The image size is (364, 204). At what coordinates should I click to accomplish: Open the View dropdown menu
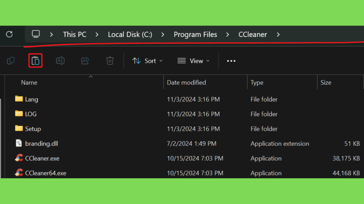click(x=193, y=61)
